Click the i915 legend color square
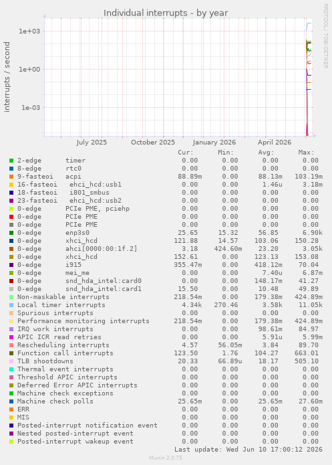The height and width of the screenshot is (465, 332). [x=11, y=265]
